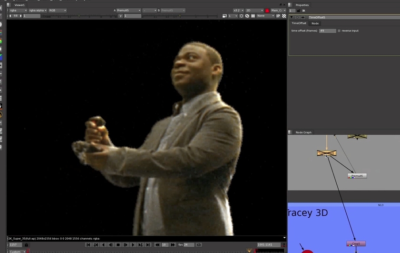Click TimeOffset5 panel's second header icon
This screenshot has width=400, height=253.
click(x=303, y=17)
